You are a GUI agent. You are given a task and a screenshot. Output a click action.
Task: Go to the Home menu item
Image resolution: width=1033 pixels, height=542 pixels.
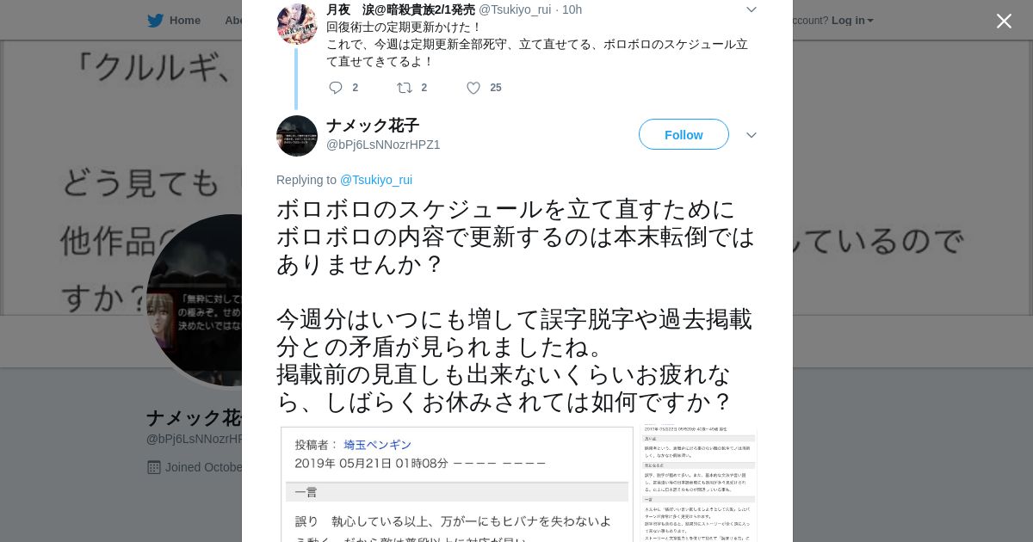point(185,21)
